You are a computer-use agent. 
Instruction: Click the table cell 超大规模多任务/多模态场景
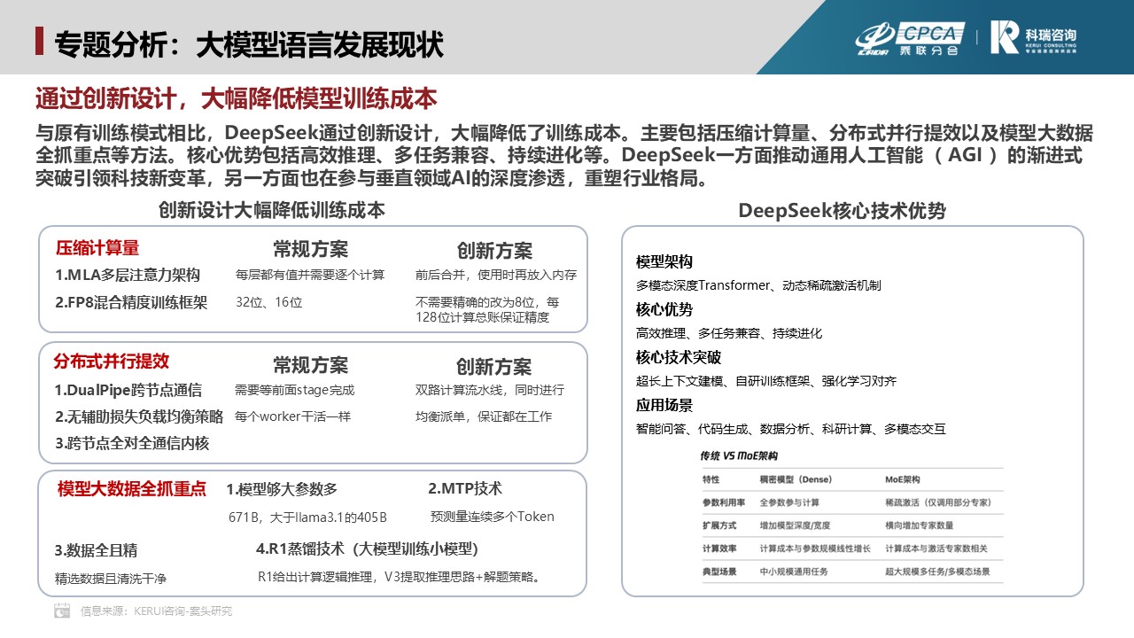pos(937,572)
